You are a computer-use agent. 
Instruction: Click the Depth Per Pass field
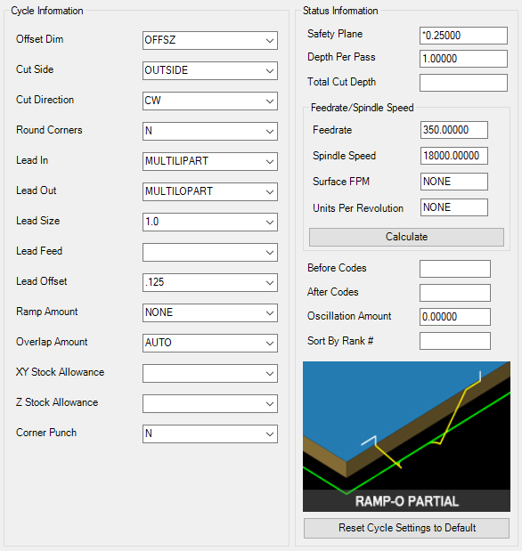(x=463, y=59)
